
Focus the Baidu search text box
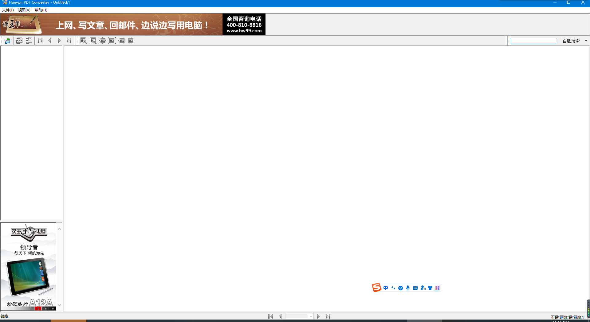click(533, 41)
